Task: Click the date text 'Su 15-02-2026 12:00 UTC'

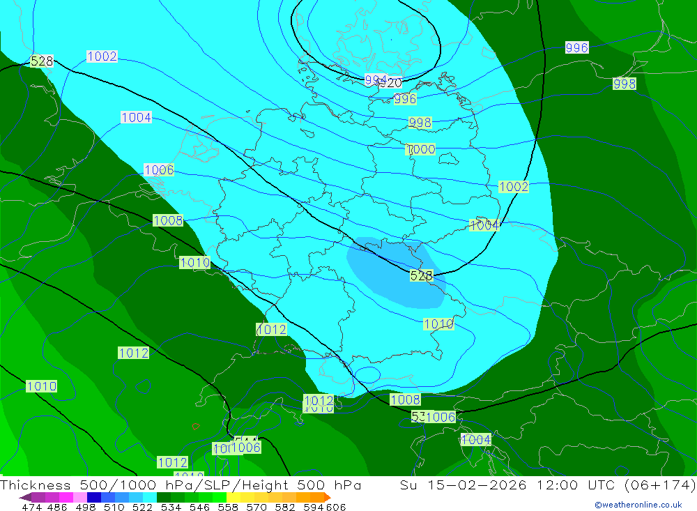Action: pyautogui.click(x=507, y=485)
